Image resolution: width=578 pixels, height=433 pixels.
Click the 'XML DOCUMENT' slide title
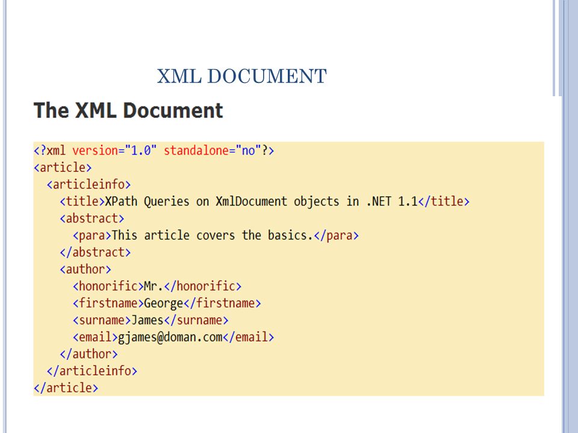coord(242,76)
